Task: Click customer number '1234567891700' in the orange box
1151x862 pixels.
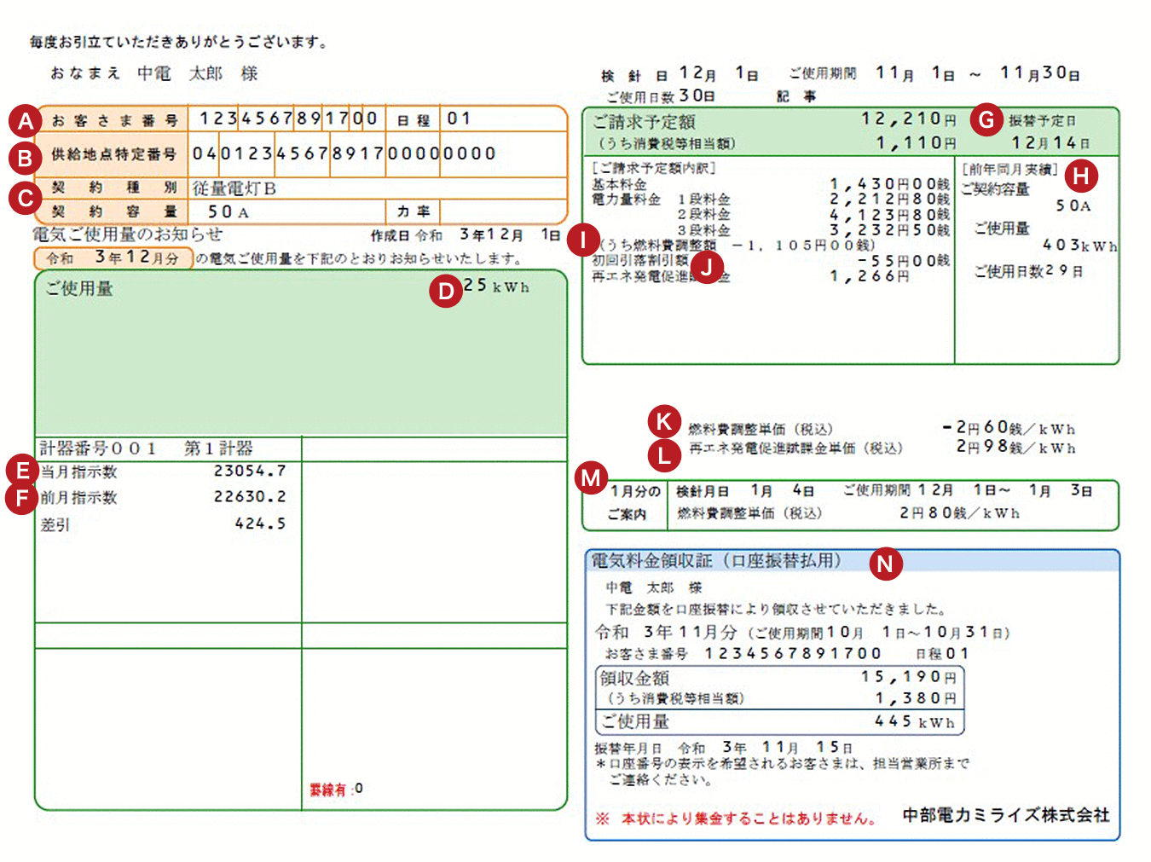Action: (x=288, y=119)
